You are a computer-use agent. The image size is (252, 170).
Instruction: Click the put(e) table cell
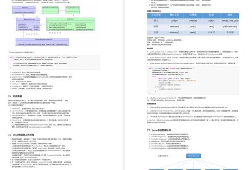(x=211, y=21)
